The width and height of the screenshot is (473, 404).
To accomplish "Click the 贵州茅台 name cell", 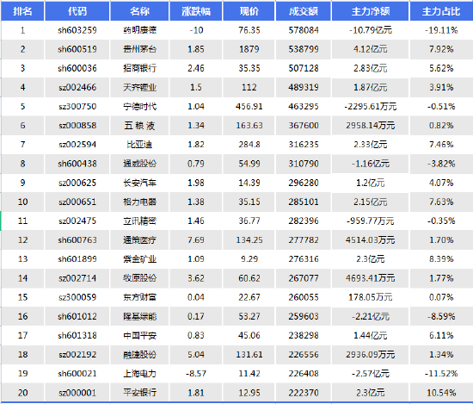I will click(x=139, y=49).
